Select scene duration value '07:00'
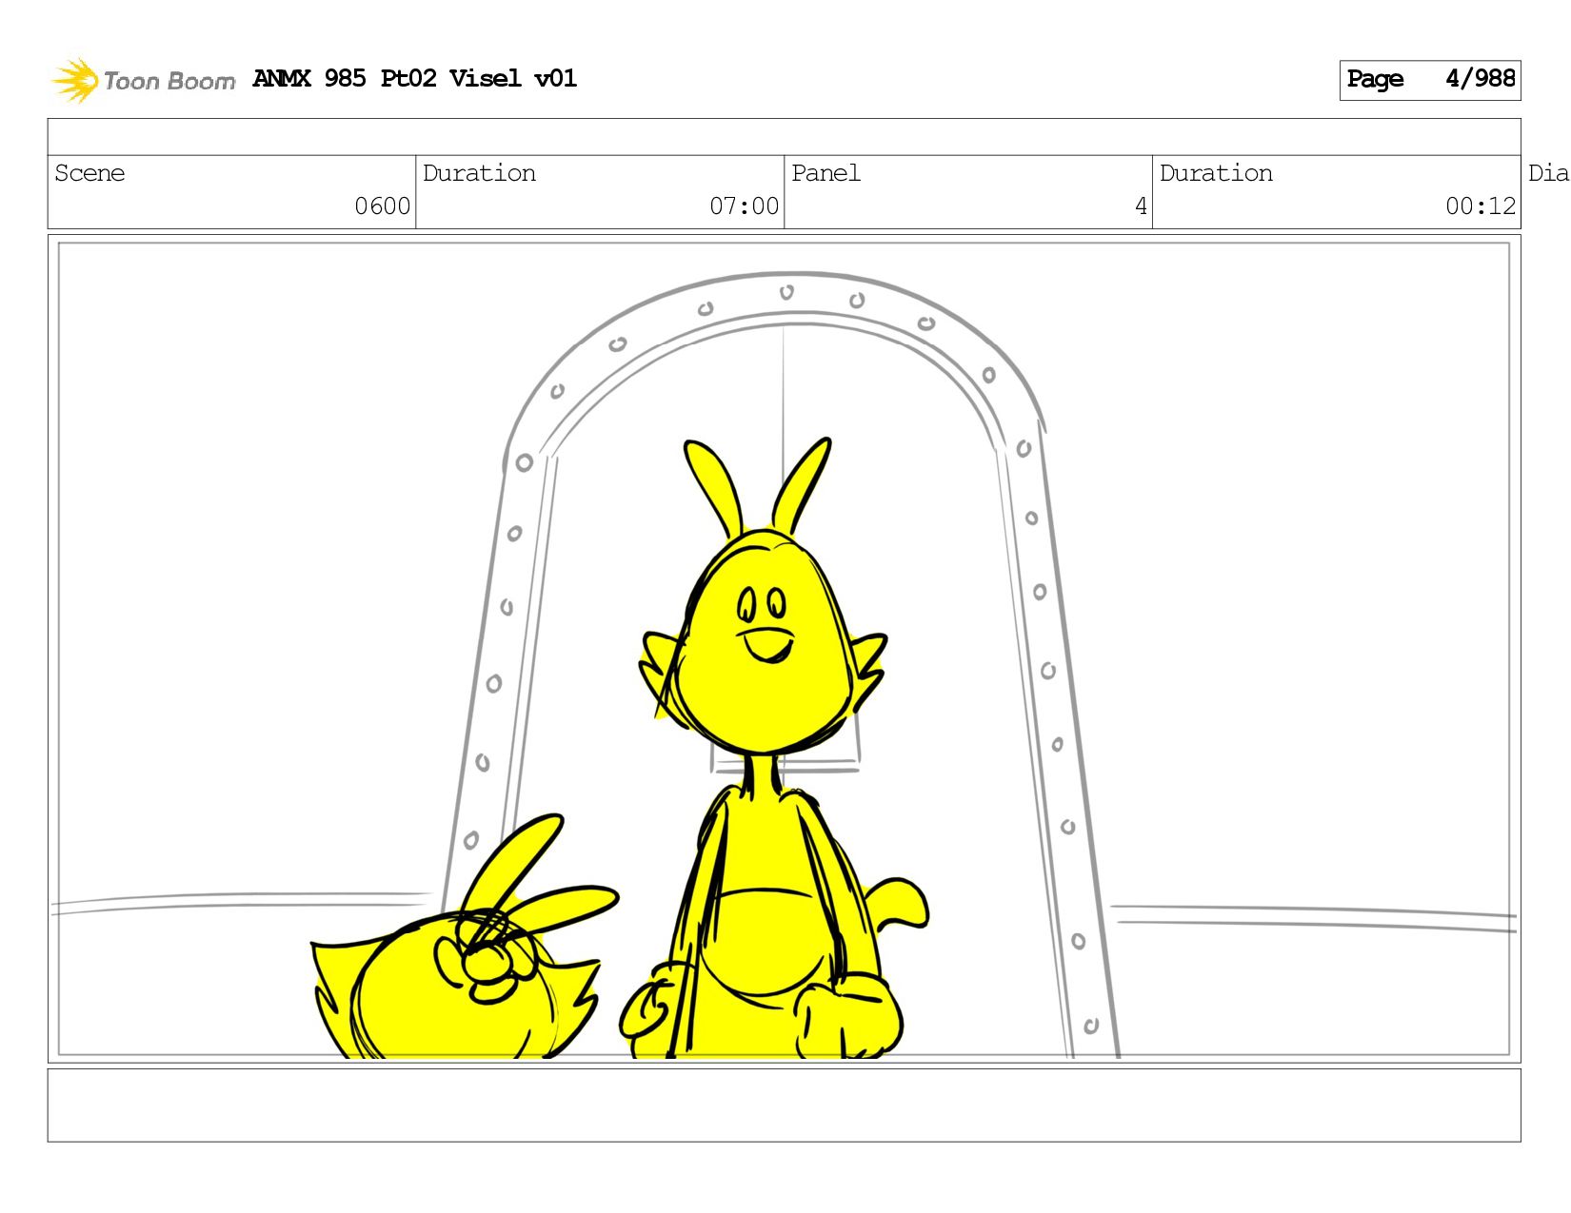The image size is (1571, 1213). pos(744,205)
